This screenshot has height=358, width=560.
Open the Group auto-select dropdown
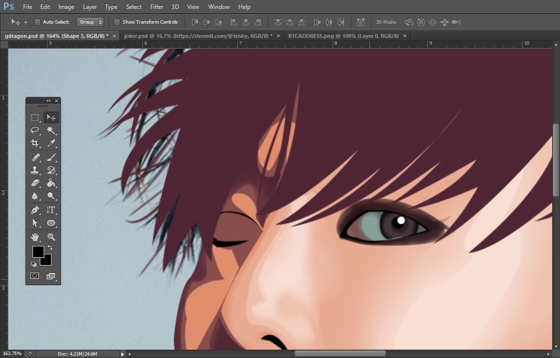coord(91,22)
